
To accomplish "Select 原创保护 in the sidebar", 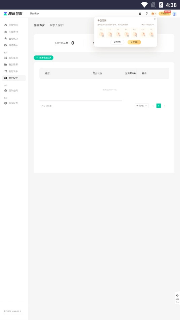I will click(x=14, y=78).
